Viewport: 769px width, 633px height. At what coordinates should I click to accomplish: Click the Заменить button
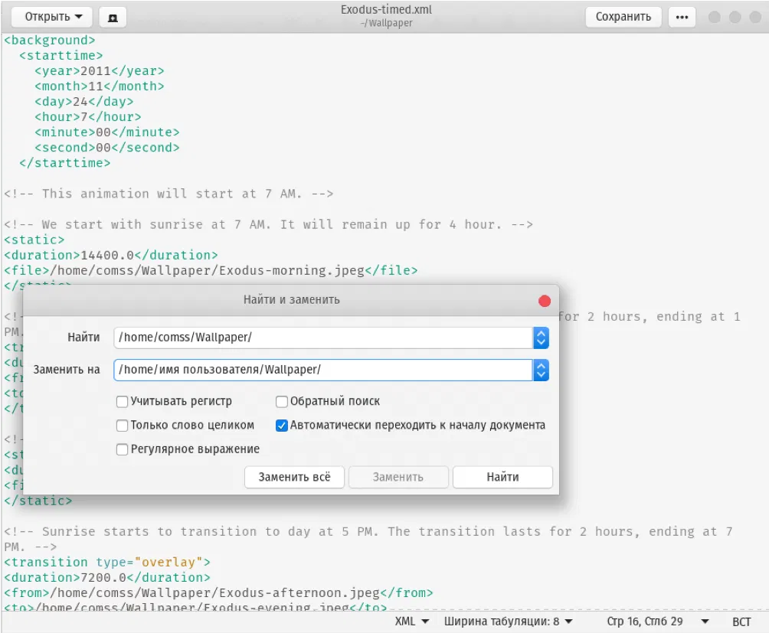(398, 477)
